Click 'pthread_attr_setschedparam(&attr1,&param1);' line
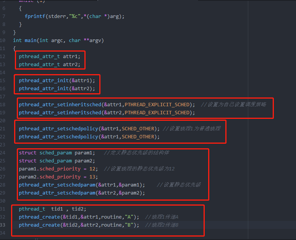Screen dimensions: 296x240 pyautogui.click(x=82, y=185)
